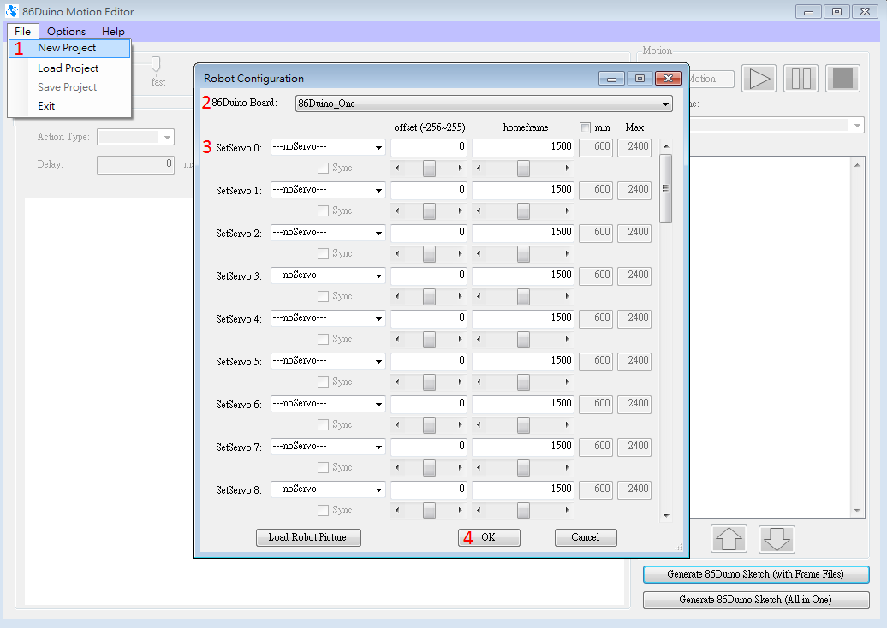The width and height of the screenshot is (887, 628).
Task: Click motion list scrollbar up arrow
Action: point(857,164)
